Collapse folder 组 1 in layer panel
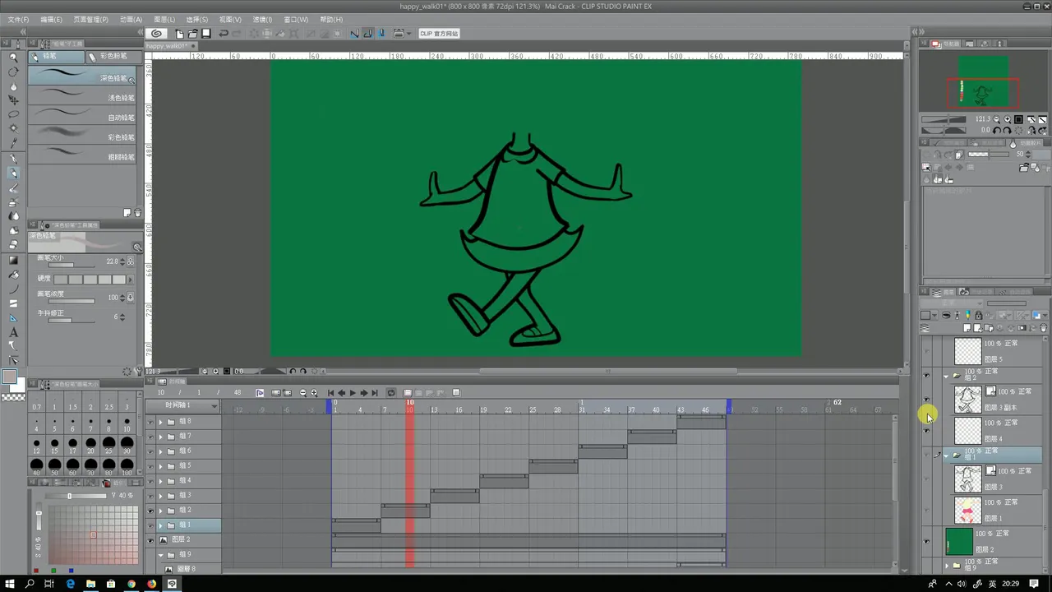This screenshot has width=1052, height=592. pyautogui.click(x=946, y=455)
